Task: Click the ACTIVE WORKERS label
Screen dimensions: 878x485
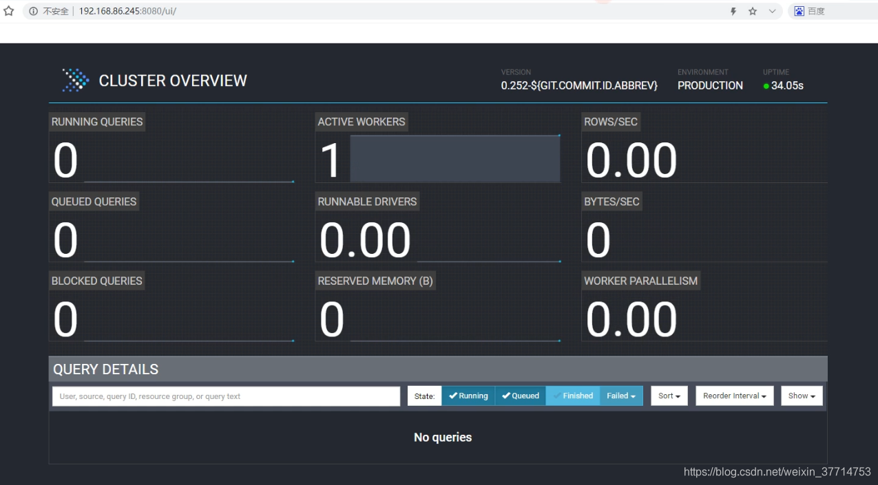Action: (362, 122)
